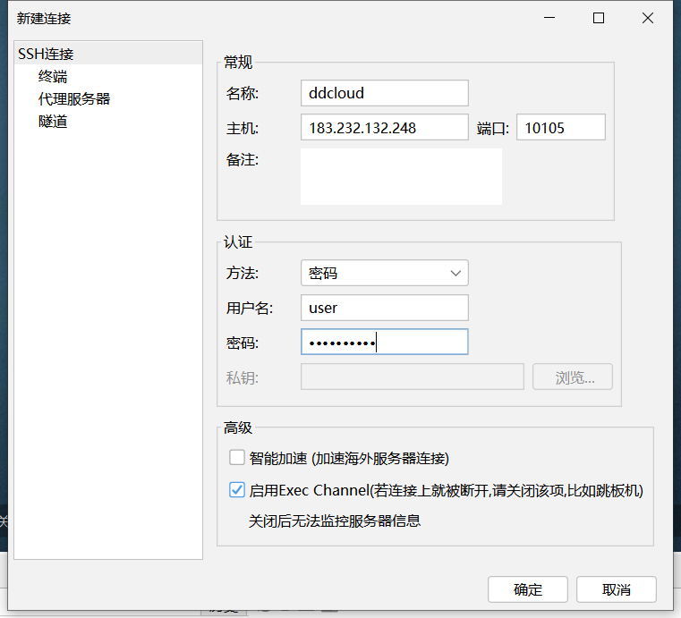Click the 密码 password field
This screenshot has width=681, height=618.
pyautogui.click(x=384, y=342)
